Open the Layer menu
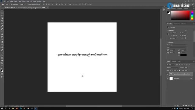Viewport: 195px width, 110px height. (x=16, y=1)
